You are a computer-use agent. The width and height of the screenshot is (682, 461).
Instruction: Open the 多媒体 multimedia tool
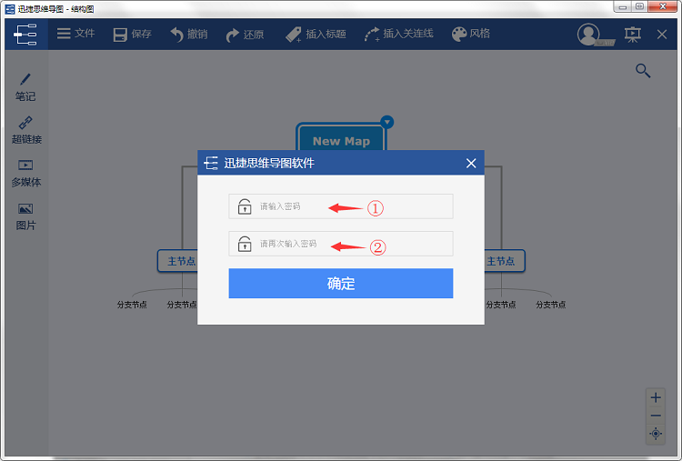point(26,173)
